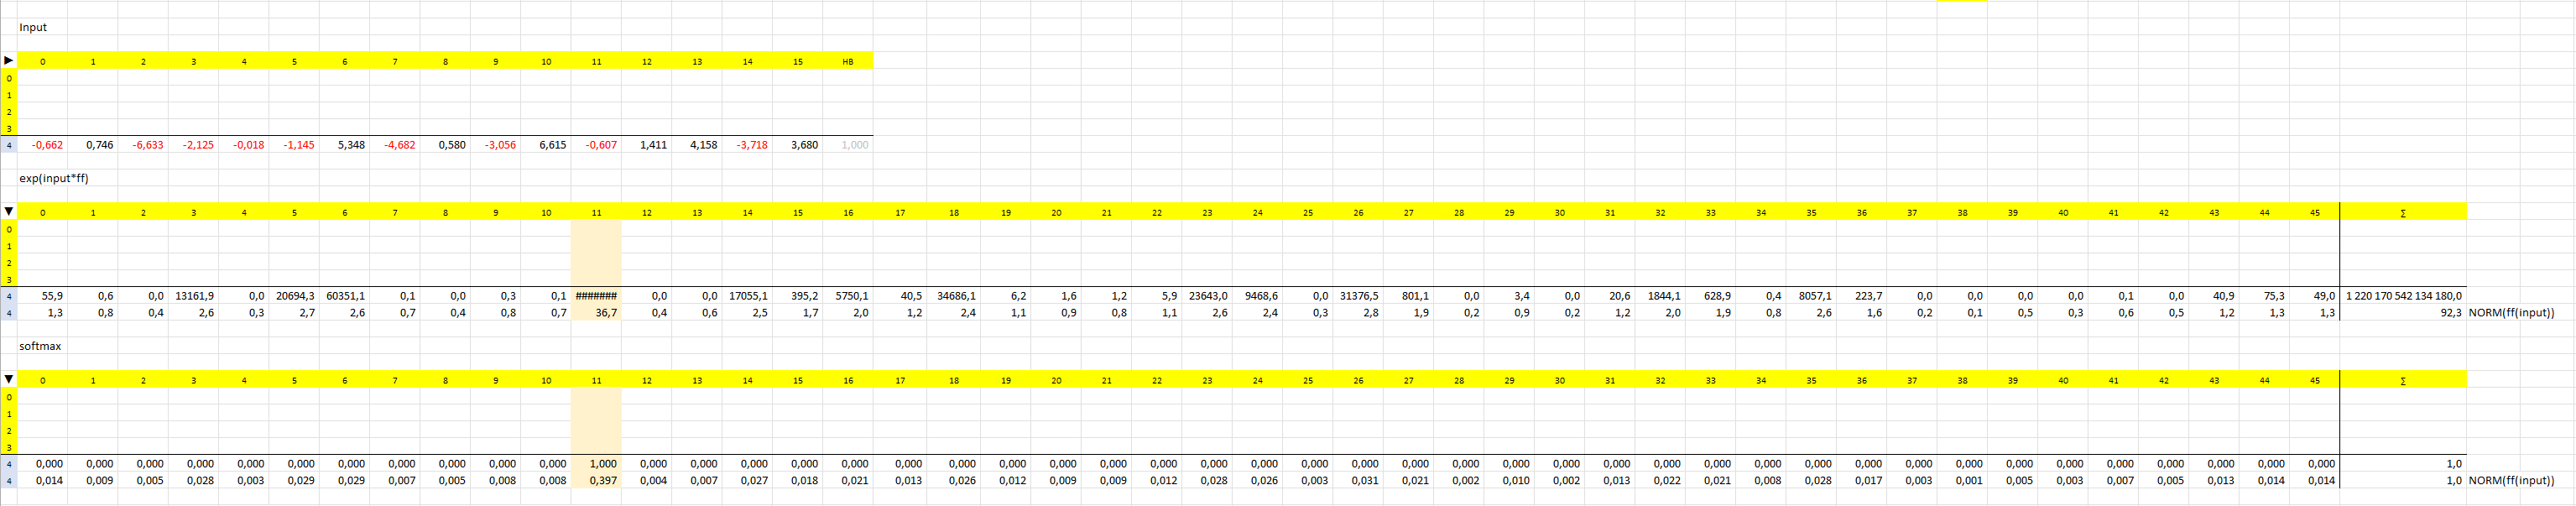The height and width of the screenshot is (506, 2576).
Task: Click the right-pointing triangle beside the Input table
Action: [9, 61]
